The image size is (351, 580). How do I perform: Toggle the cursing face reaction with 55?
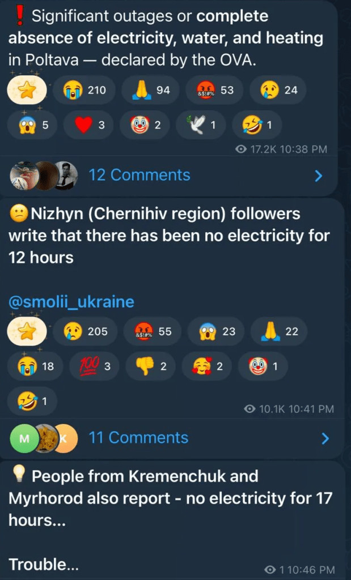tap(153, 331)
